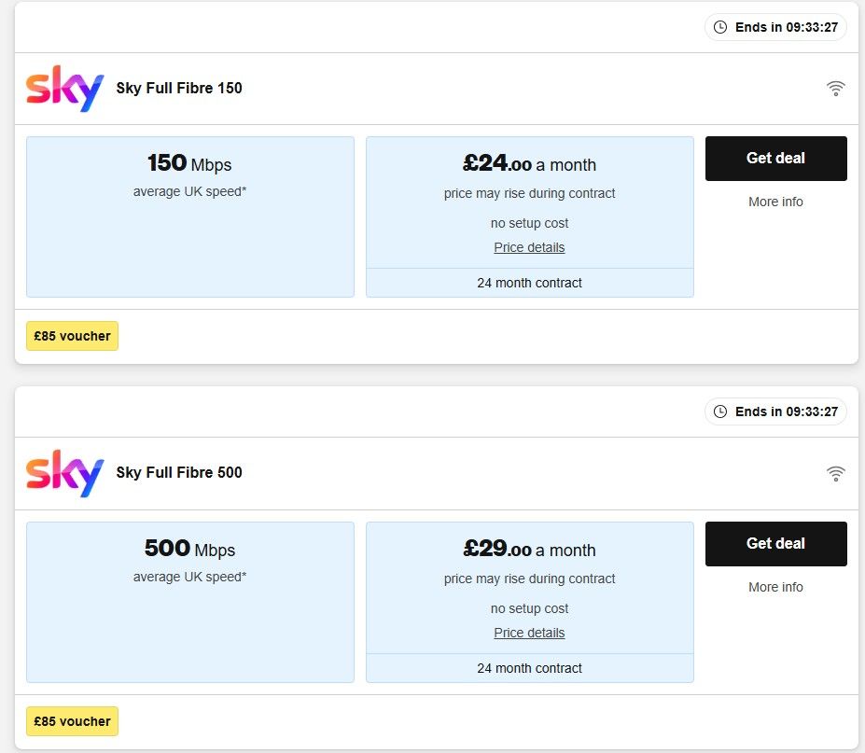Click the 24 month contract label under £24
The image size is (865, 753).
529,283
